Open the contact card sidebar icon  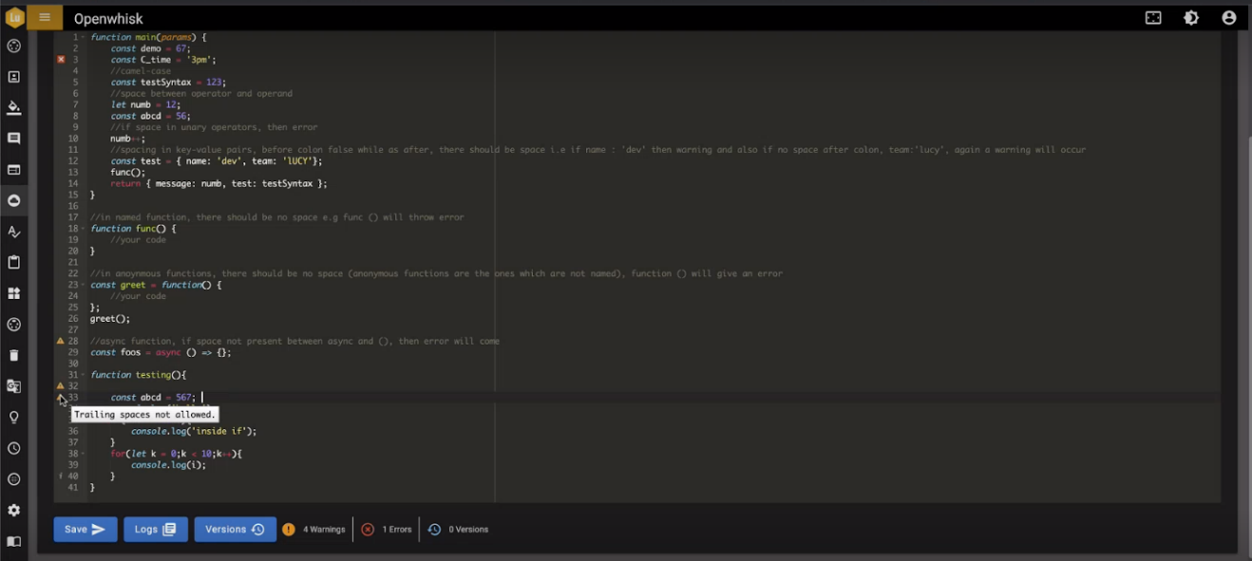click(x=14, y=77)
